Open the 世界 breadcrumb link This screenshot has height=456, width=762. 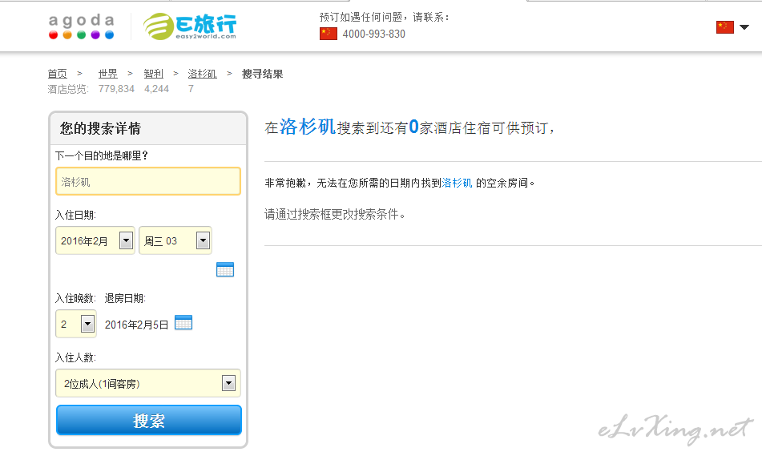[x=108, y=74]
